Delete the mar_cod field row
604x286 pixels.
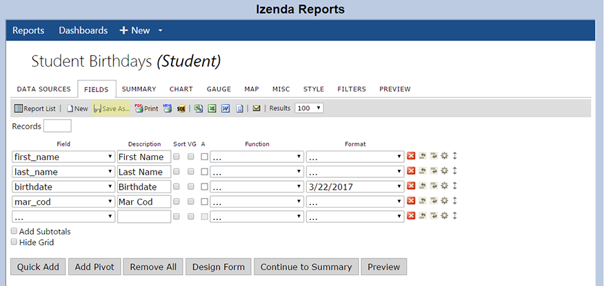coord(411,201)
